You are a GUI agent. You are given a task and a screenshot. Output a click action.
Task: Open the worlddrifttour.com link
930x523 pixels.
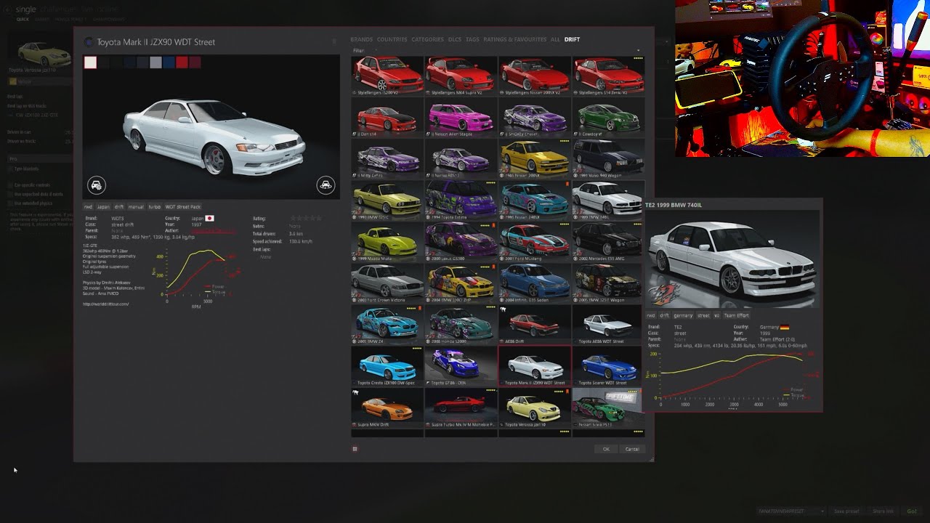coord(105,304)
